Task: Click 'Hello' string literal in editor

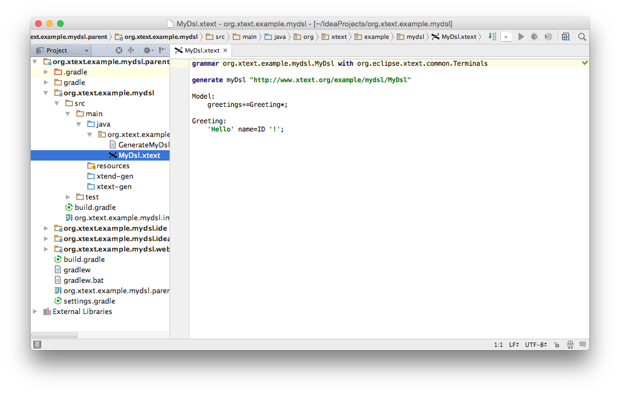Action: pos(221,129)
